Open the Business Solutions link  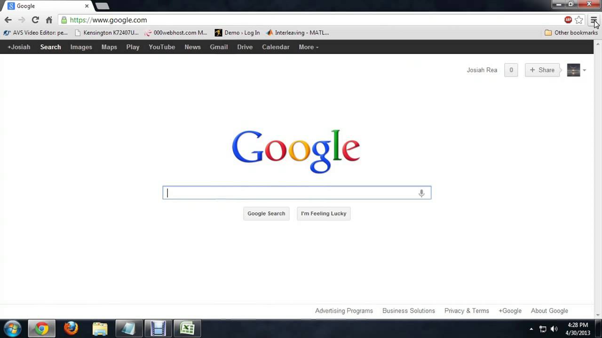pos(409,311)
